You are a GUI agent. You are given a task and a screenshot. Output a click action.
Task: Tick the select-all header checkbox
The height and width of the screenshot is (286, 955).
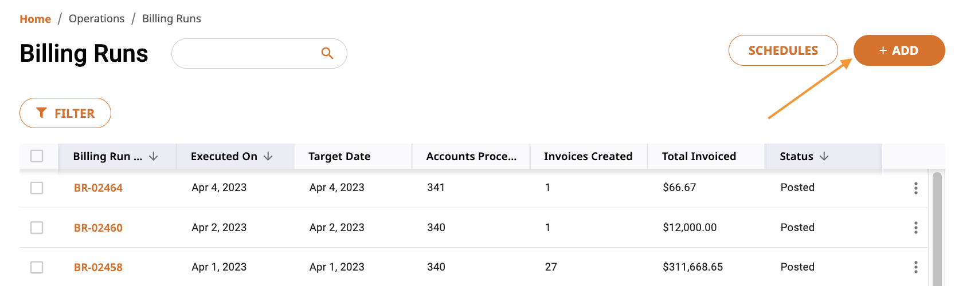37,156
